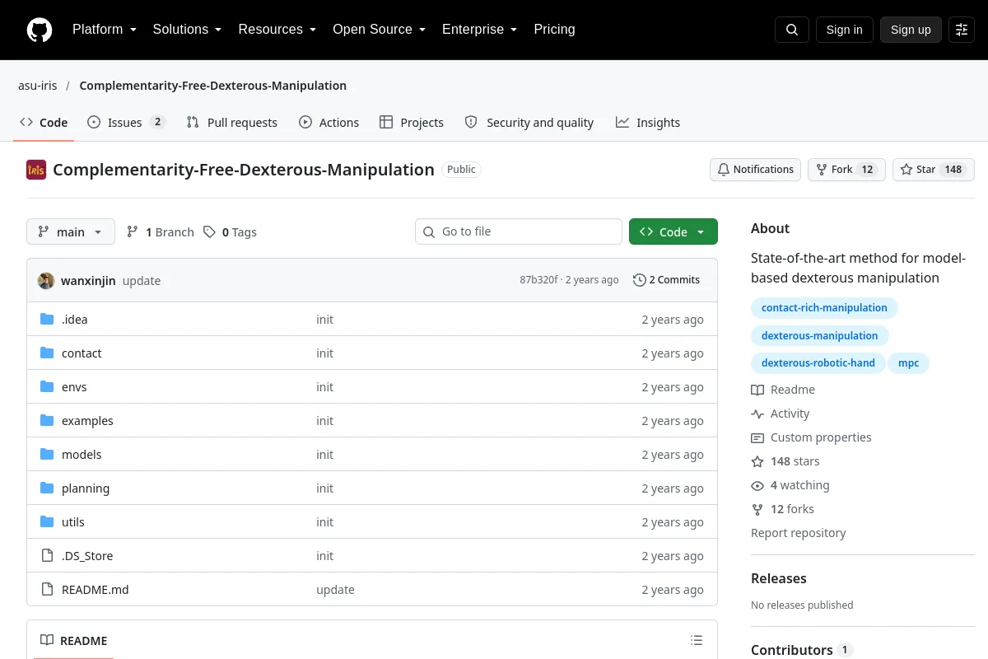Expand the Open Source menu
988x659 pixels.
click(379, 30)
